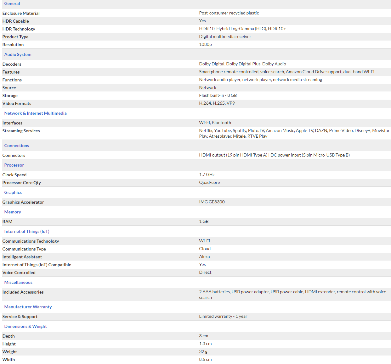Open the Memory section heading
The image size is (391, 364).
click(x=13, y=212)
